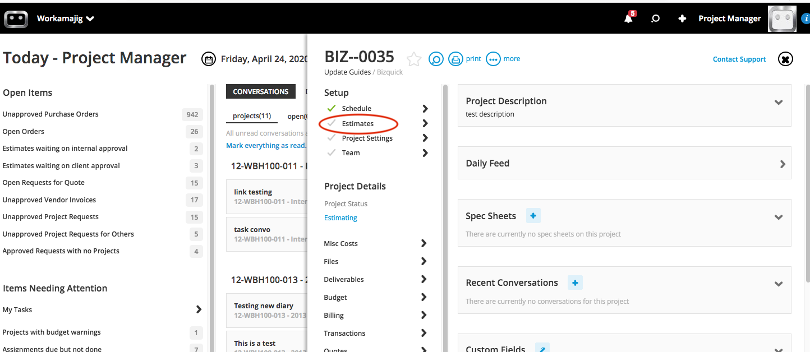The image size is (810, 352).
Task: Select the CONVERSATIONS tab
Action: click(x=261, y=91)
